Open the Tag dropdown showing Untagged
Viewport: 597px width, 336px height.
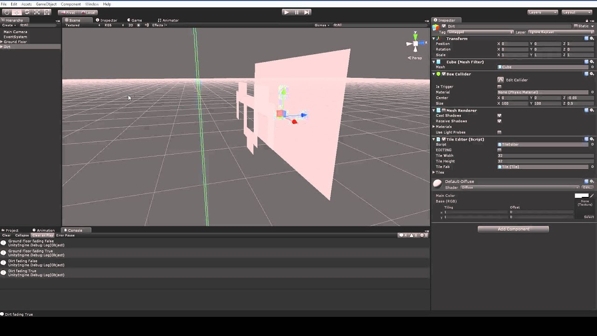[480, 32]
